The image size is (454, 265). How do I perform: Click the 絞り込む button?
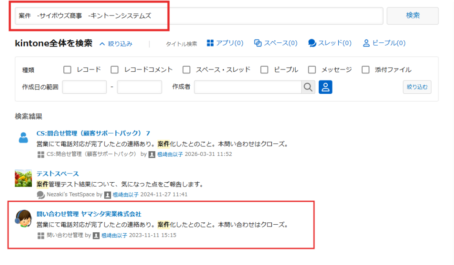417,87
